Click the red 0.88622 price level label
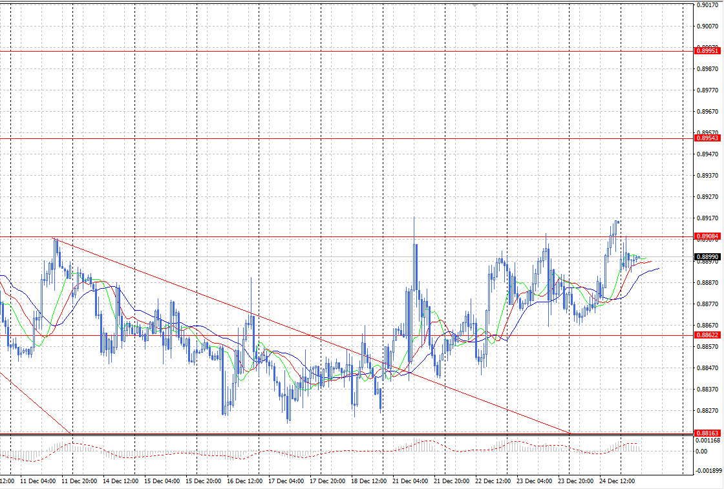 (x=707, y=335)
